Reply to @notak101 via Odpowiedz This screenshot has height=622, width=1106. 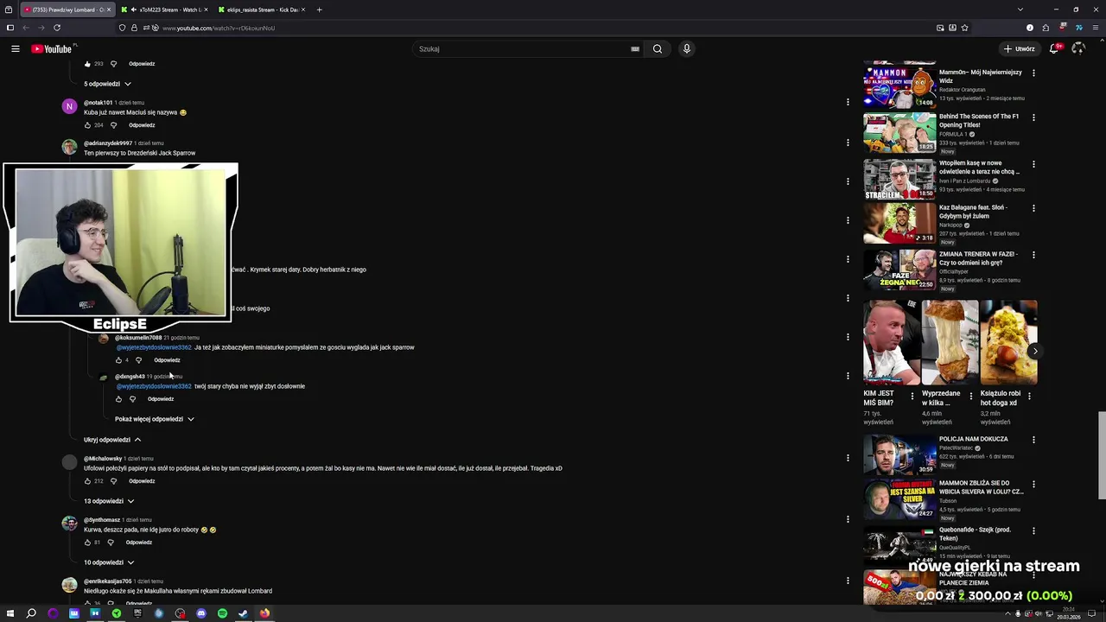pos(142,125)
